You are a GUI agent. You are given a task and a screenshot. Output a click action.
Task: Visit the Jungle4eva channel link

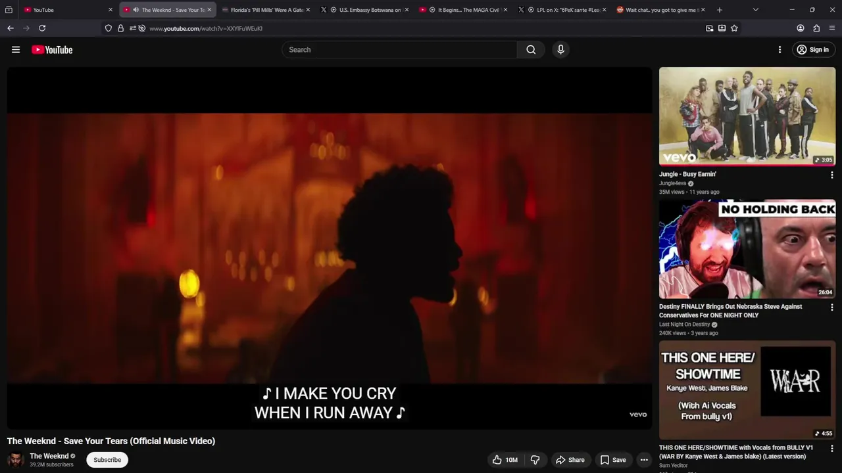tap(672, 183)
